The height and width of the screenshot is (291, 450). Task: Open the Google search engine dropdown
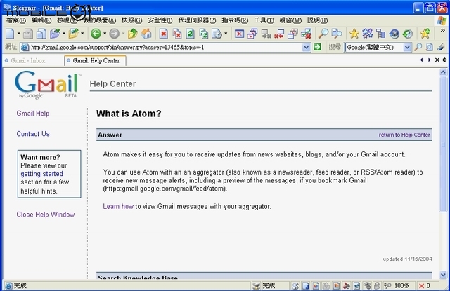tap(407, 47)
